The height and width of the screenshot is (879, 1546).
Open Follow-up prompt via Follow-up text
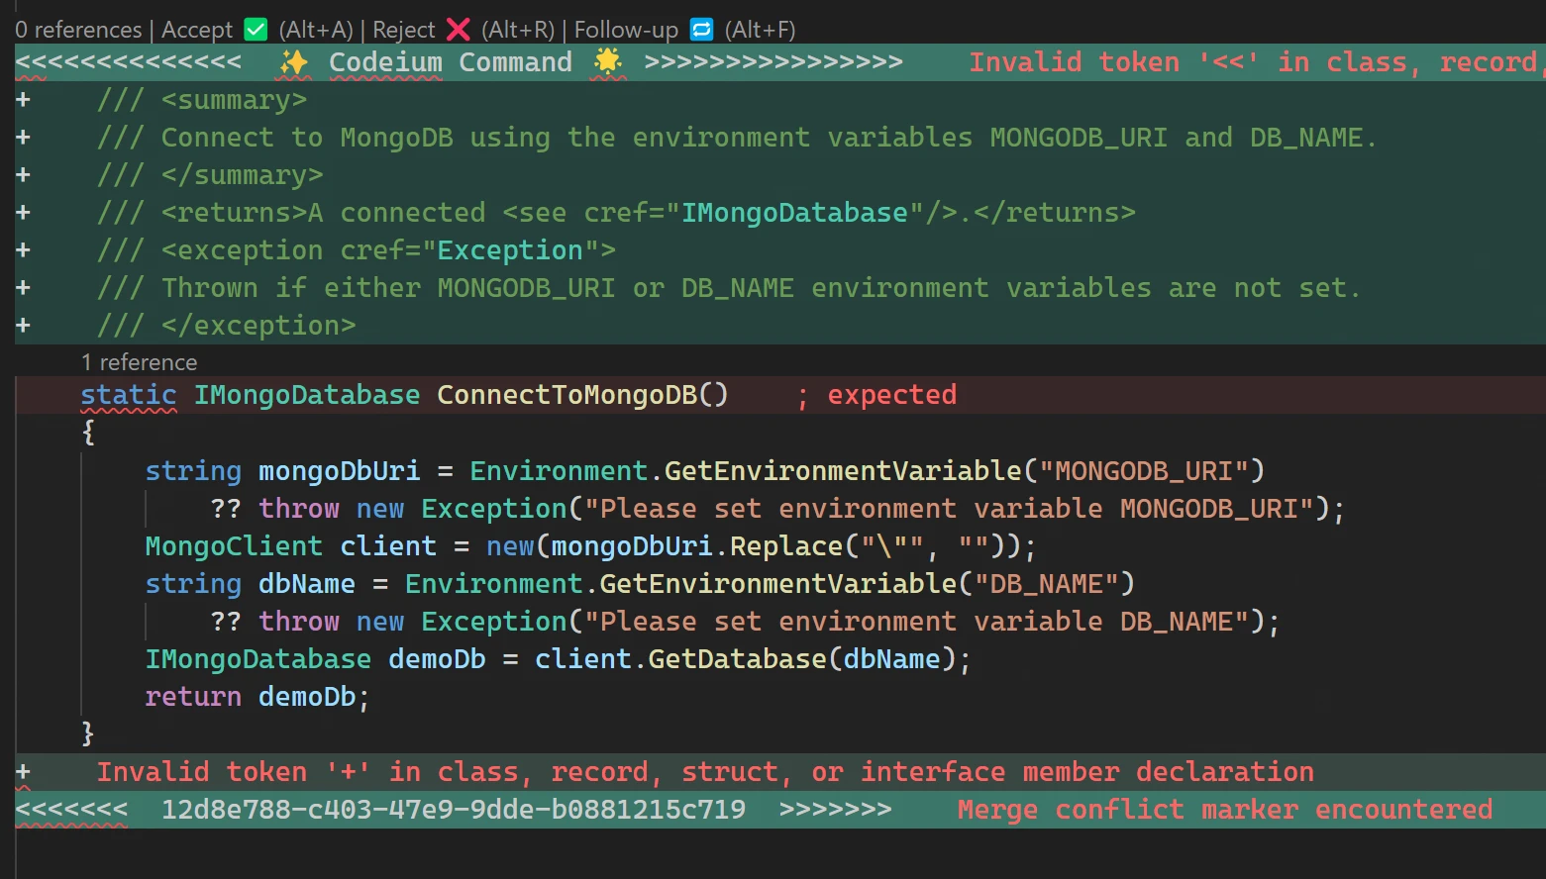point(626,30)
